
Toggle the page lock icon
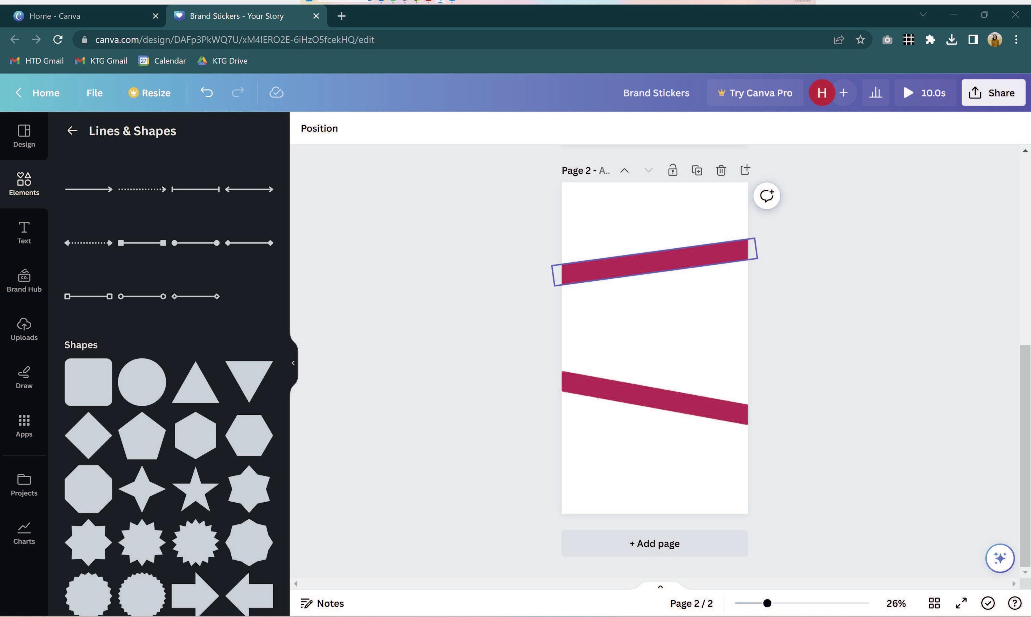673,170
